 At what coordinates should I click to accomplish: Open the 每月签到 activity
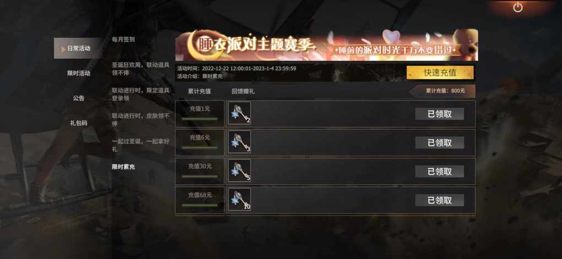click(123, 40)
